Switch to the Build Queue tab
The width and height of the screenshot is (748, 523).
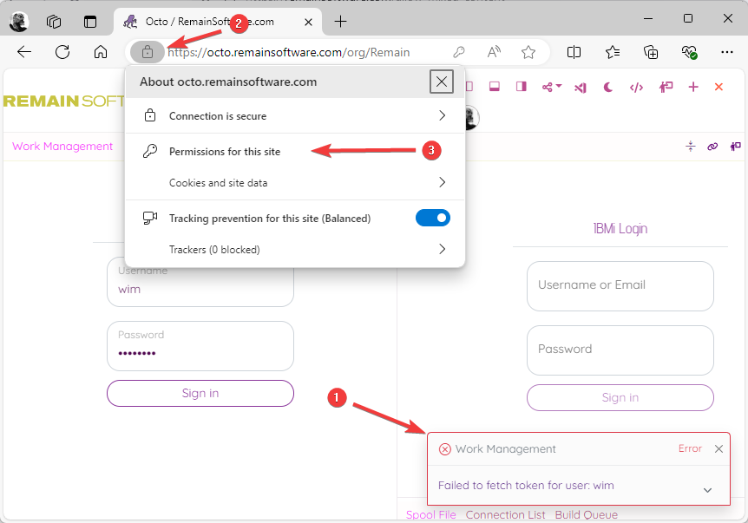click(x=587, y=515)
